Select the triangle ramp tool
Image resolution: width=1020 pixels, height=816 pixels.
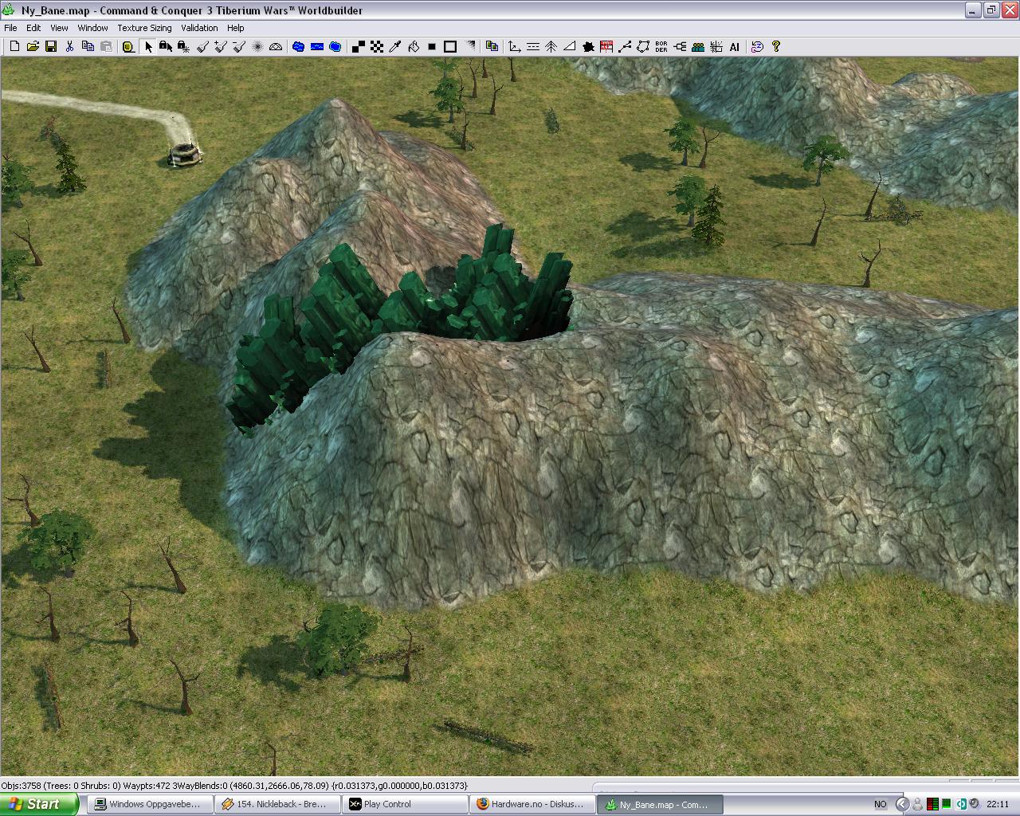[x=570, y=46]
